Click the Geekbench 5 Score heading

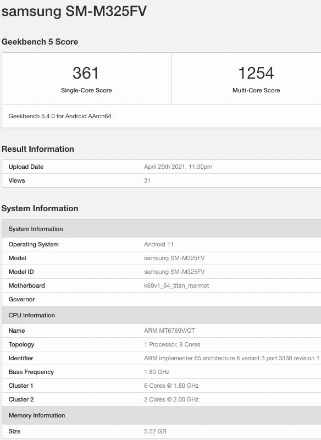click(40, 42)
